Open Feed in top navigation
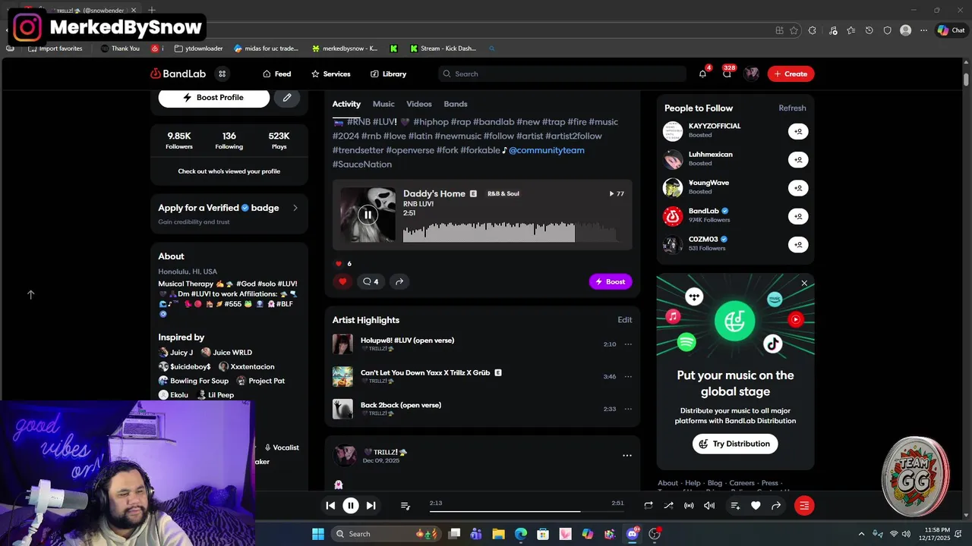972x546 pixels. pyautogui.click(x=277, y=74)
